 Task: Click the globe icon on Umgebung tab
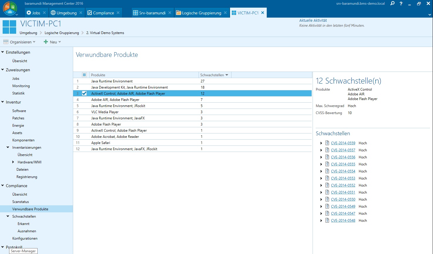click(x=53, y=13)
